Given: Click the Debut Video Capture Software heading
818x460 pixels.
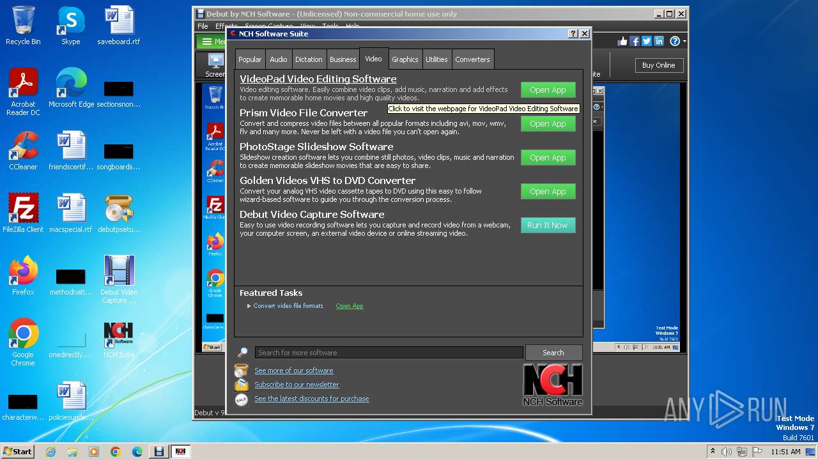Looking at the screenshot, I should click(312, 215).
